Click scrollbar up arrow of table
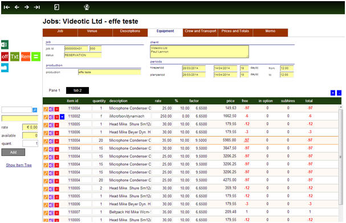The width and height of the screenshot is (346, 223). tap(340, 107)
